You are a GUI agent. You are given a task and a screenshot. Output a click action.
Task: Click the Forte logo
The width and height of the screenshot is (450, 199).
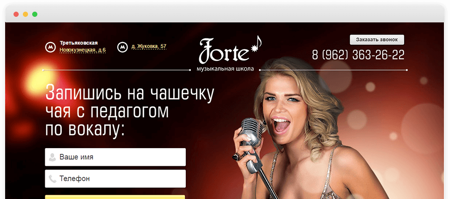click(224, 51)
